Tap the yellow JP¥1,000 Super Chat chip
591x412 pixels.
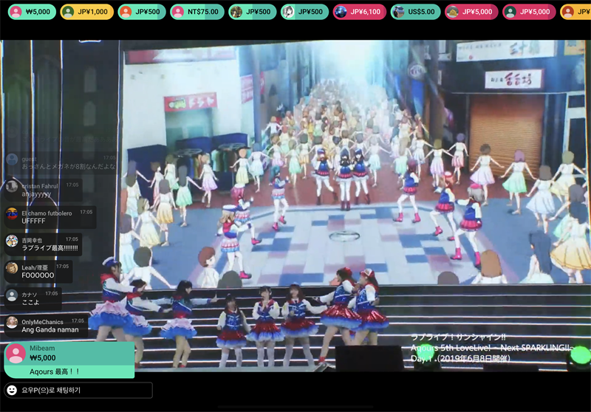coord(86,12)
